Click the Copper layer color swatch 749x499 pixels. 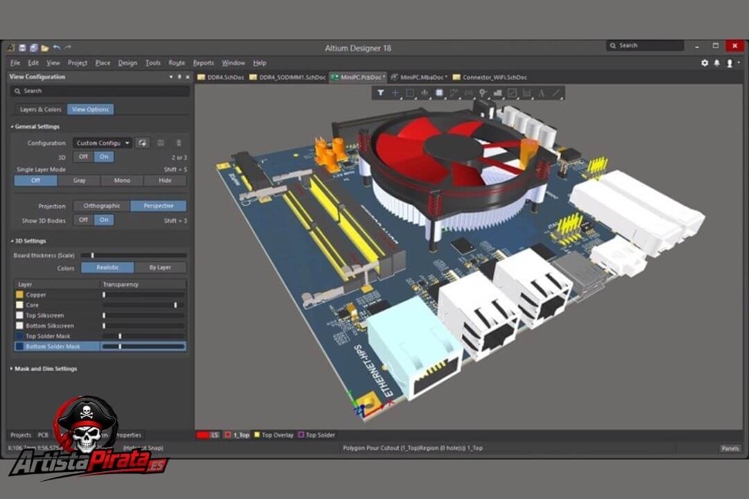(x=19, y=295)
